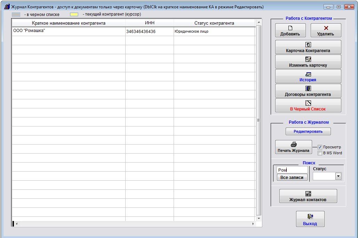The image size is (358, 238).
Task: Click the vertical scrollbar up arrow of the table
Action: click(x=259, y=22)
